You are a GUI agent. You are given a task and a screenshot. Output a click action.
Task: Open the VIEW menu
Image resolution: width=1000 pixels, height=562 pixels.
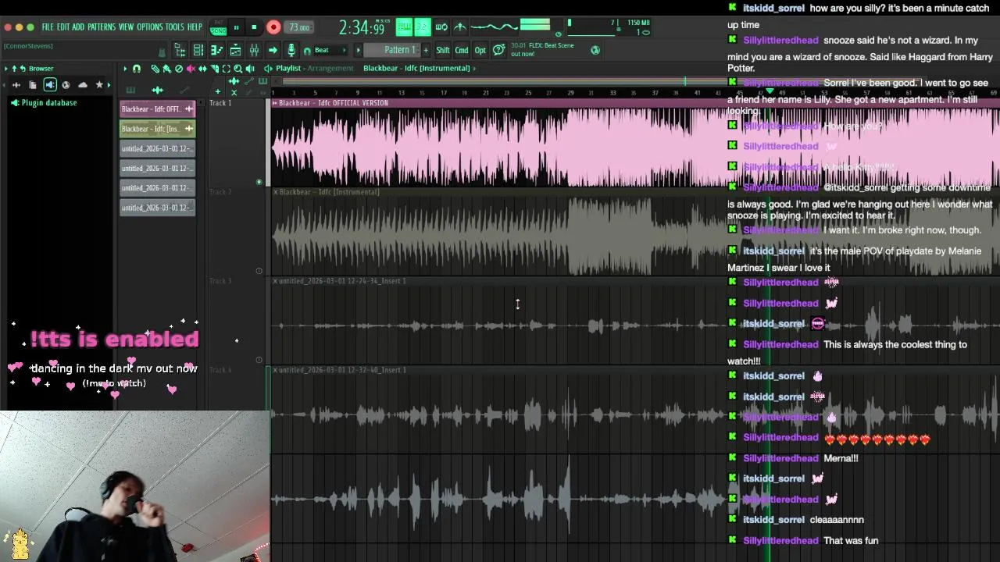pyautogui.click(x=126, y=27)
